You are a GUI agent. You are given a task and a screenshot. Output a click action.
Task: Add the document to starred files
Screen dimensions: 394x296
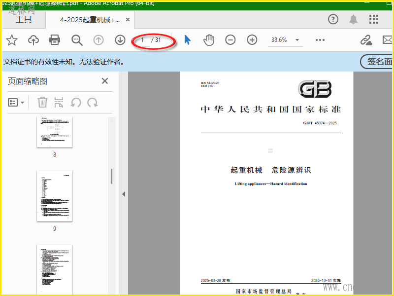pos(12,40)
